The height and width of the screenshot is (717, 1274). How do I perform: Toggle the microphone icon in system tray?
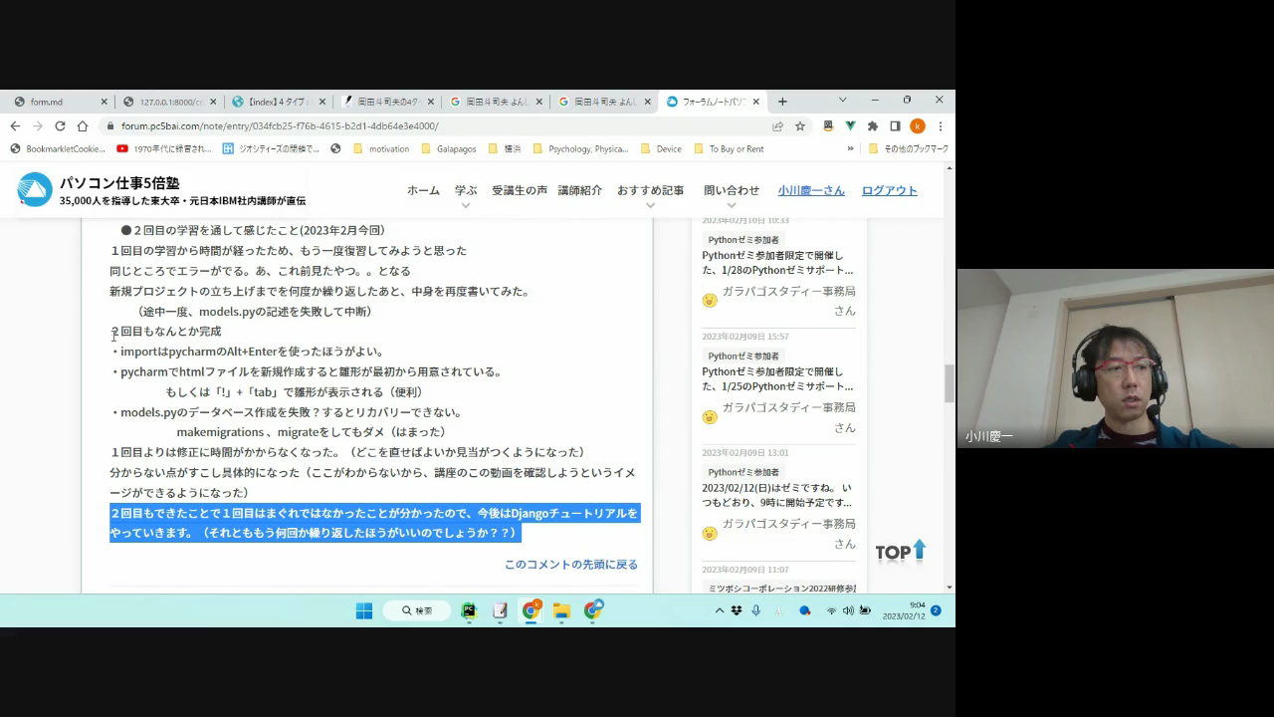point(756,610)
